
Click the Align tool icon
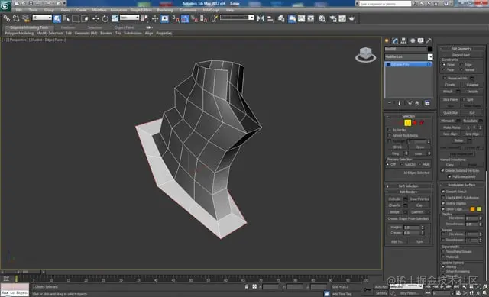(x=270, y=18)
